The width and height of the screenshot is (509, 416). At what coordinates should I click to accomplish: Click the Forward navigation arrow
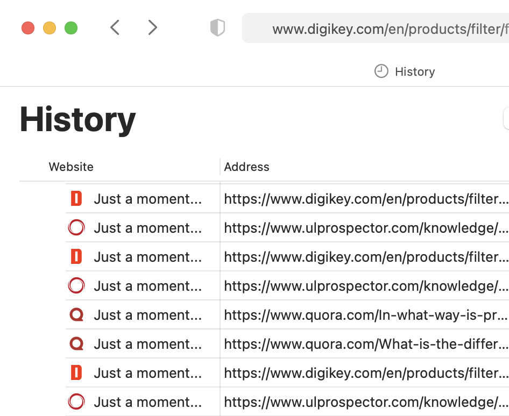coord(153,27)
